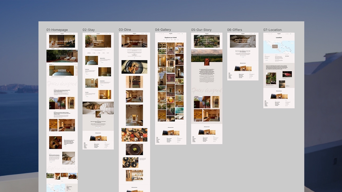Select the 04-Gallery frame label
Image resolution: width=342 pixels, height=192 pixels.
click(x=163, y=30)
